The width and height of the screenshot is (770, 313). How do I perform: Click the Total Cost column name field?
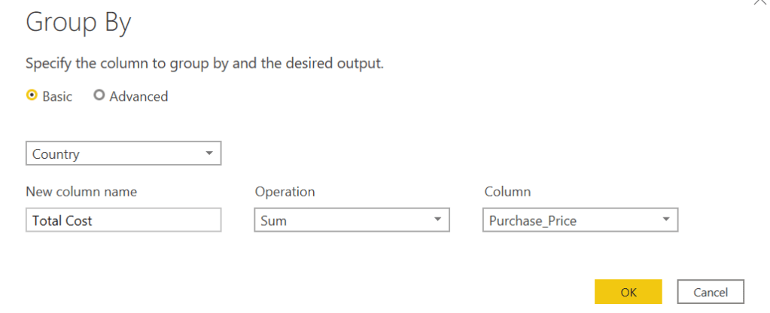[123, 220]
